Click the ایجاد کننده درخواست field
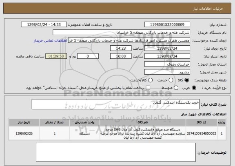This screenshot has height=166, width=235. click(x=129, y=40)
